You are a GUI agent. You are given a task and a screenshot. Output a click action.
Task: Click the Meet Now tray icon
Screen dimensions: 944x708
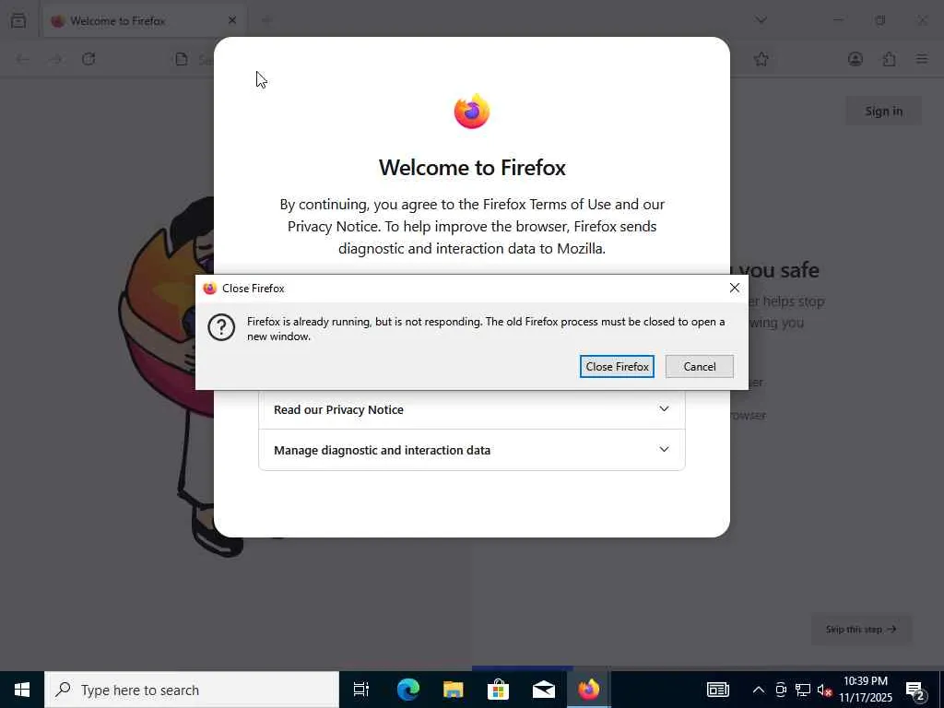(781, 690)
